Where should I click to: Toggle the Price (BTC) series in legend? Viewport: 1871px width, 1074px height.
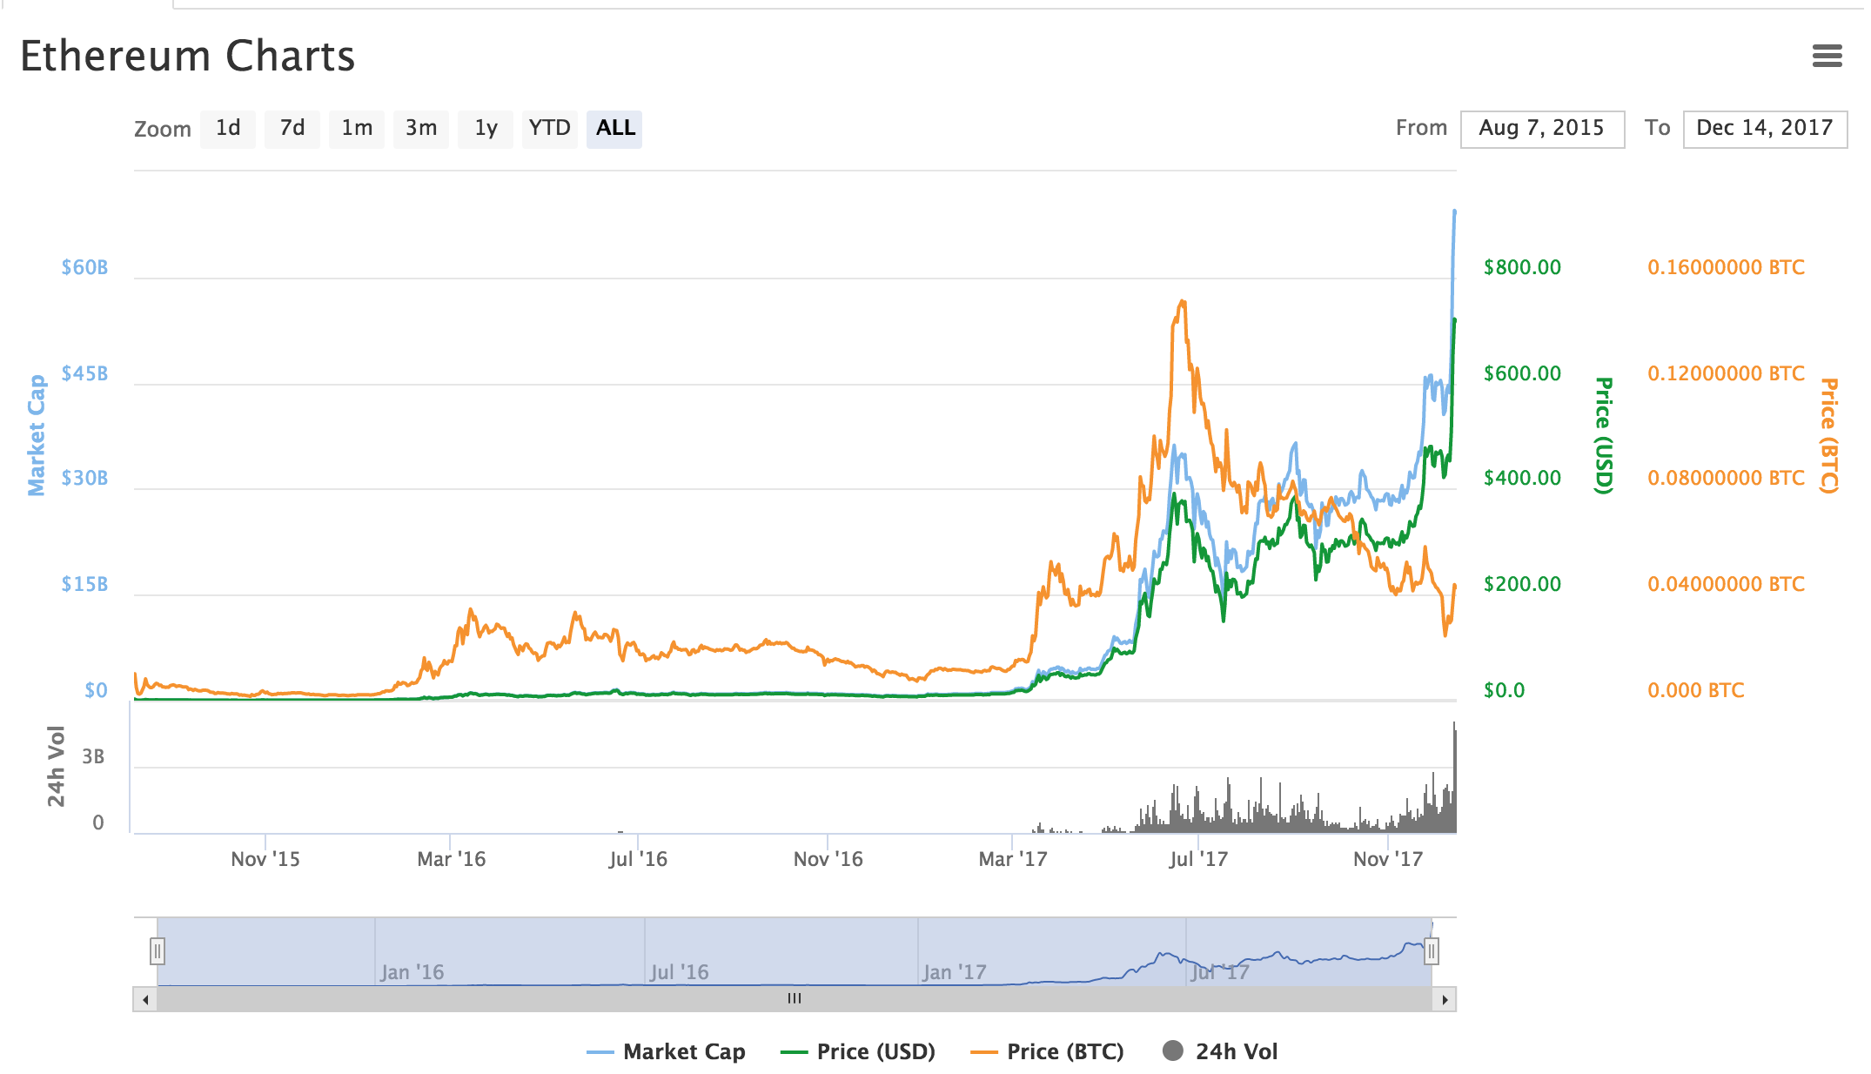tap(1048, 1051)
